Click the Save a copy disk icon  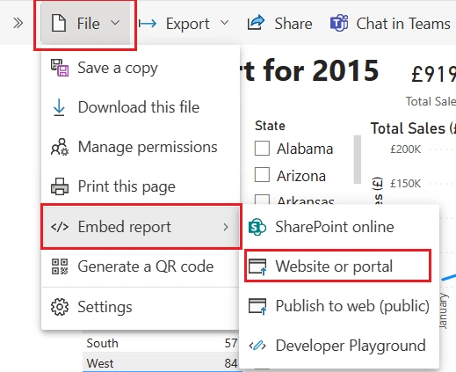click(x=60, y=68)
